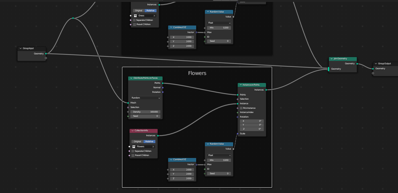This screenshot has width=398, height=193.
Task: Click the Vector output socket in the Flowers frame's Combine XYZ
Action: [197, 164]
